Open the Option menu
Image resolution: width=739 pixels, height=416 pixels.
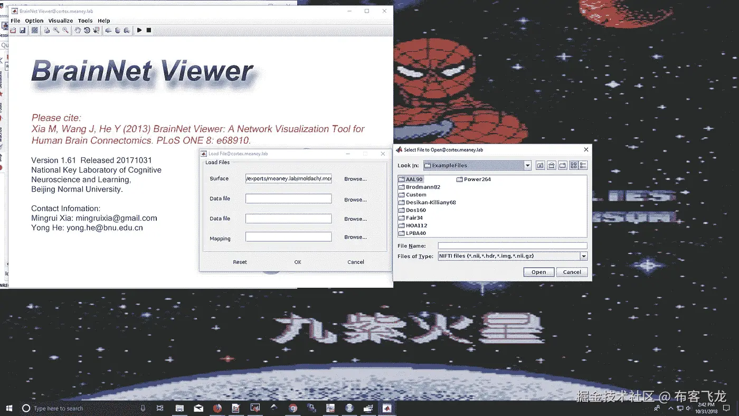click(34, 21)
